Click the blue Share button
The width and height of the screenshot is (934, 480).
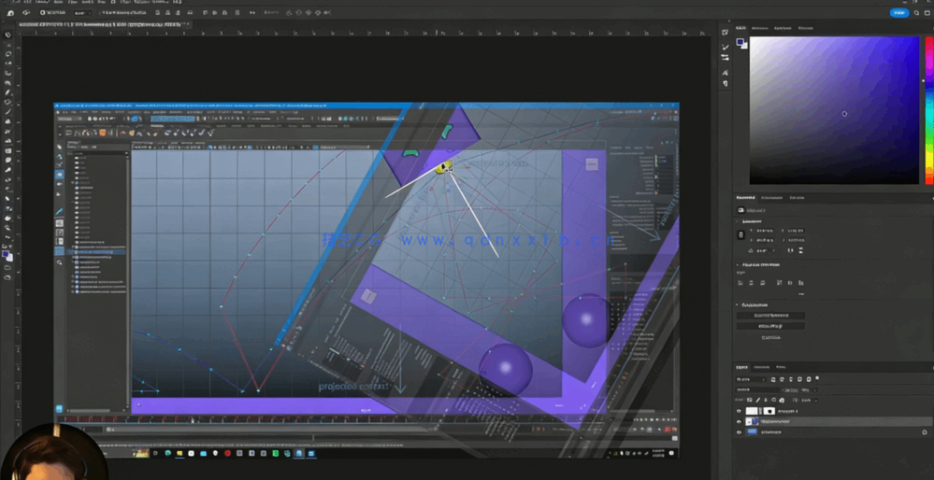[898, 13]
